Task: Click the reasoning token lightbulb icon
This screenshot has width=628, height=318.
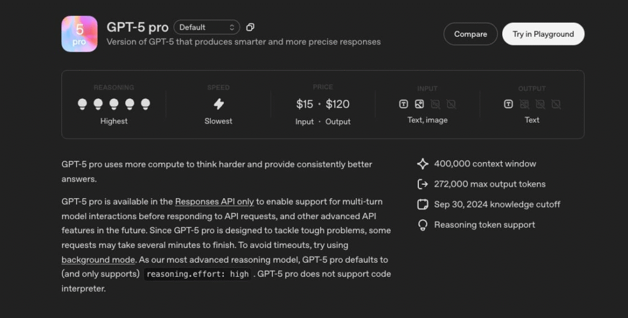Action: click(x=423, y=225)
